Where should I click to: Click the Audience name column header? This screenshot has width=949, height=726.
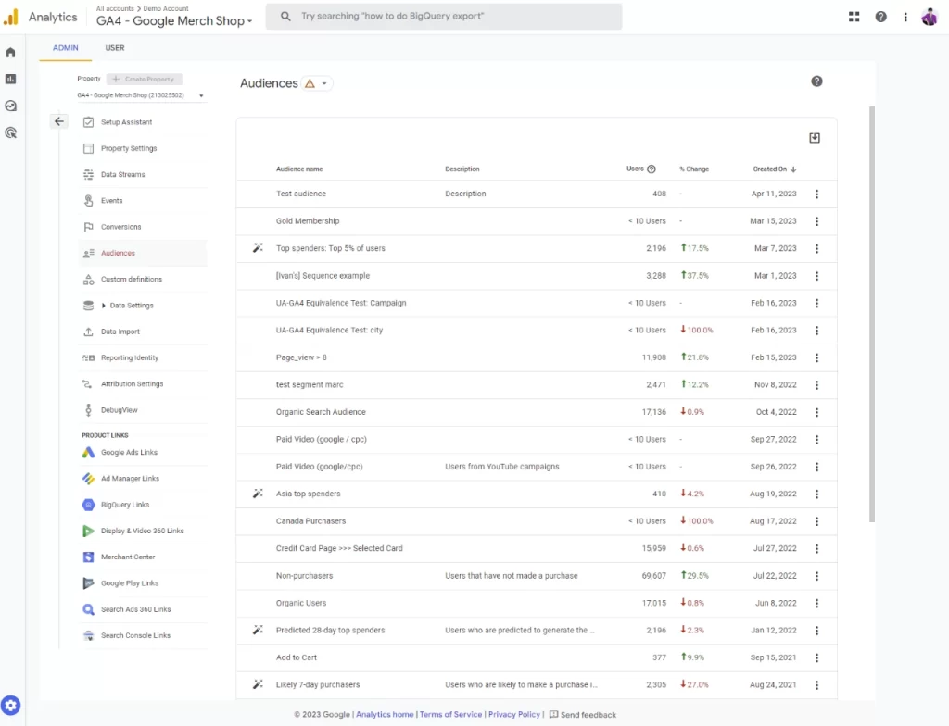point(299,169)
